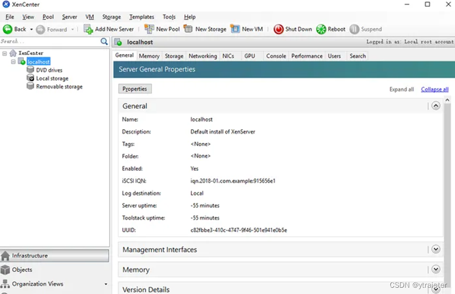The width and height of the screenshot is (455, 294).
Task: Click the Infrastructure house icon
Action: coord(5,256)
